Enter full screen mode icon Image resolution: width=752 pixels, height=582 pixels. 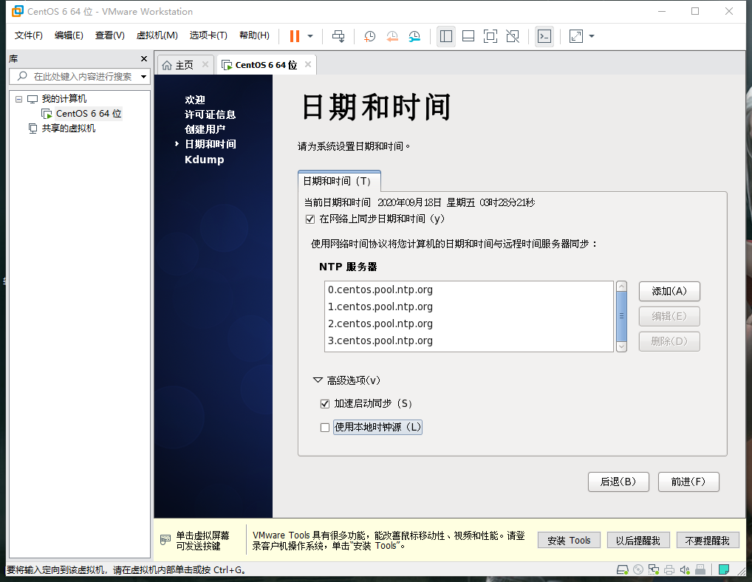490,36
